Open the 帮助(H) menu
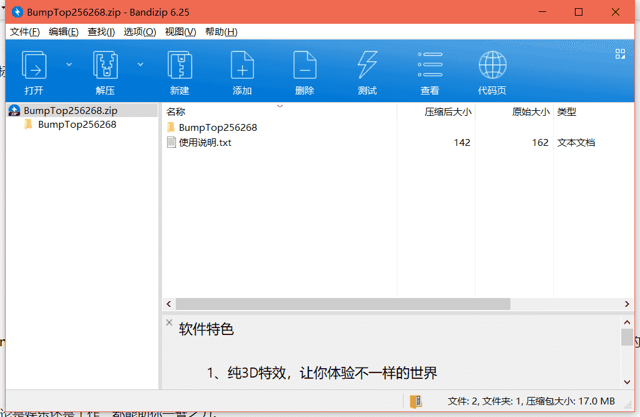 221,32
